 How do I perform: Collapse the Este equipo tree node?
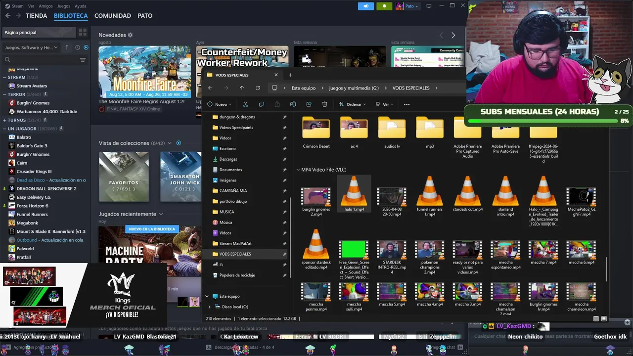[x=207, y=296]
